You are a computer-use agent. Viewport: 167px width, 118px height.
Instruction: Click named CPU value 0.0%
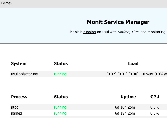coord(155,113)
